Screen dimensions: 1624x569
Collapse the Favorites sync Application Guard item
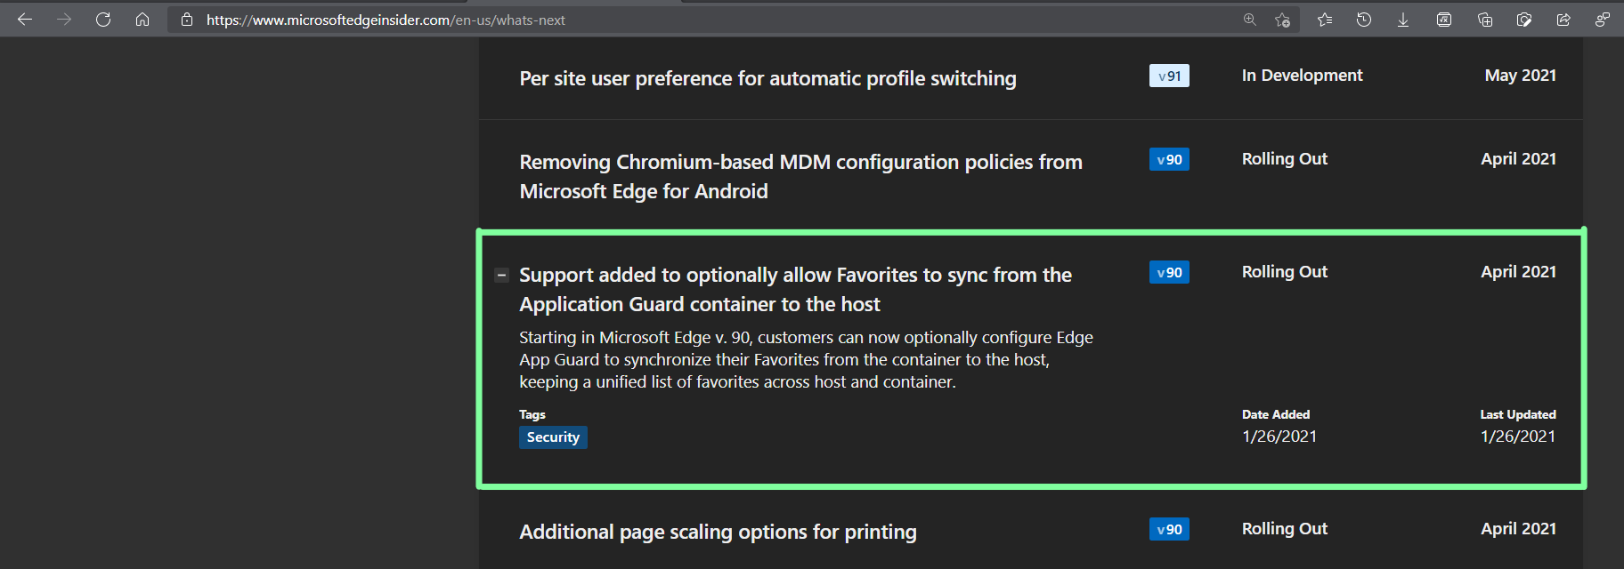coord(501,276)
